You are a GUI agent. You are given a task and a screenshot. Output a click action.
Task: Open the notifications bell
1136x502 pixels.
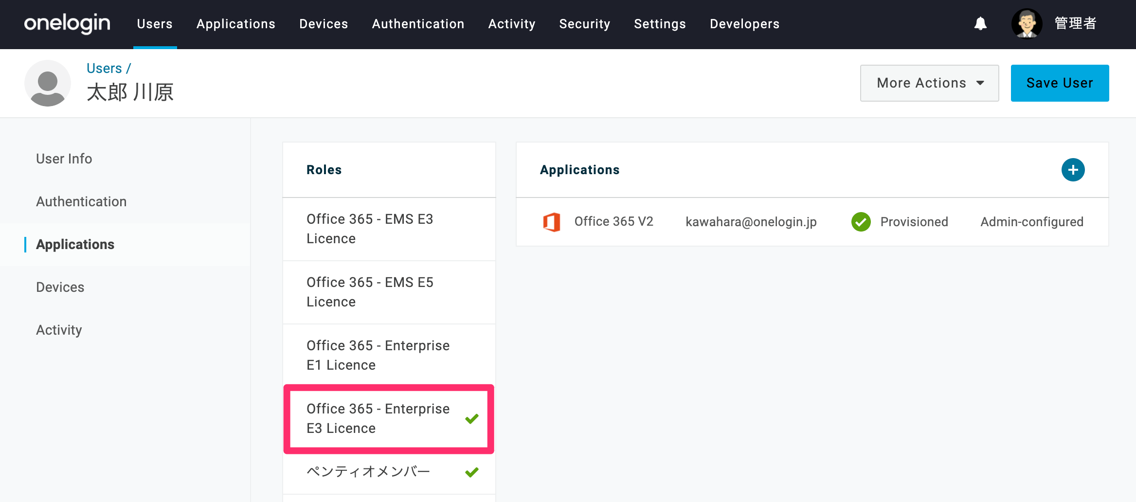[980, 23]
